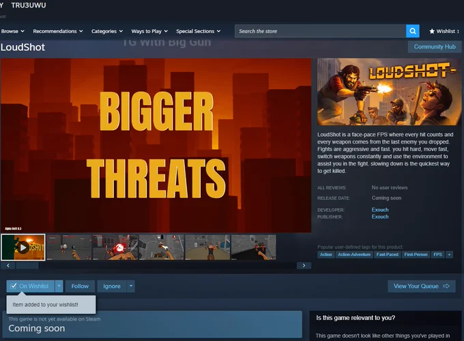Click View Your Queue button
The image size is (464, 341).
click(x=422, y=286)
